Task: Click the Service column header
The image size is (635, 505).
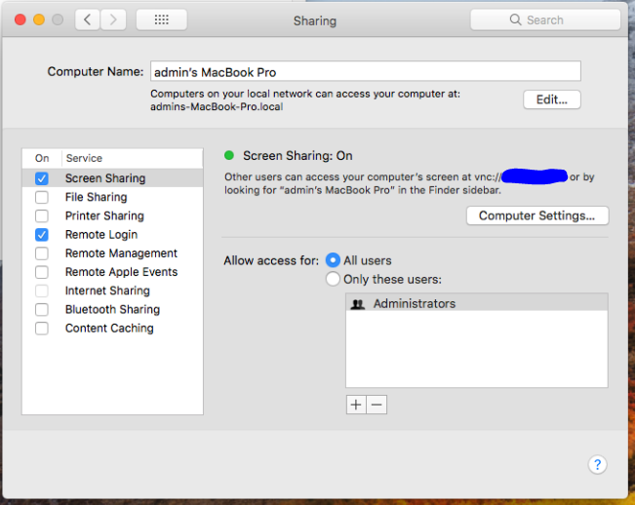Action: tap(84, 158)
